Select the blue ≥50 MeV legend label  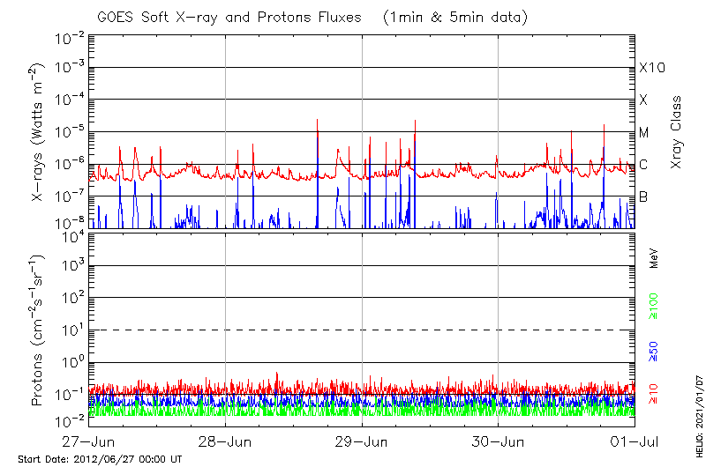point(654,352)
